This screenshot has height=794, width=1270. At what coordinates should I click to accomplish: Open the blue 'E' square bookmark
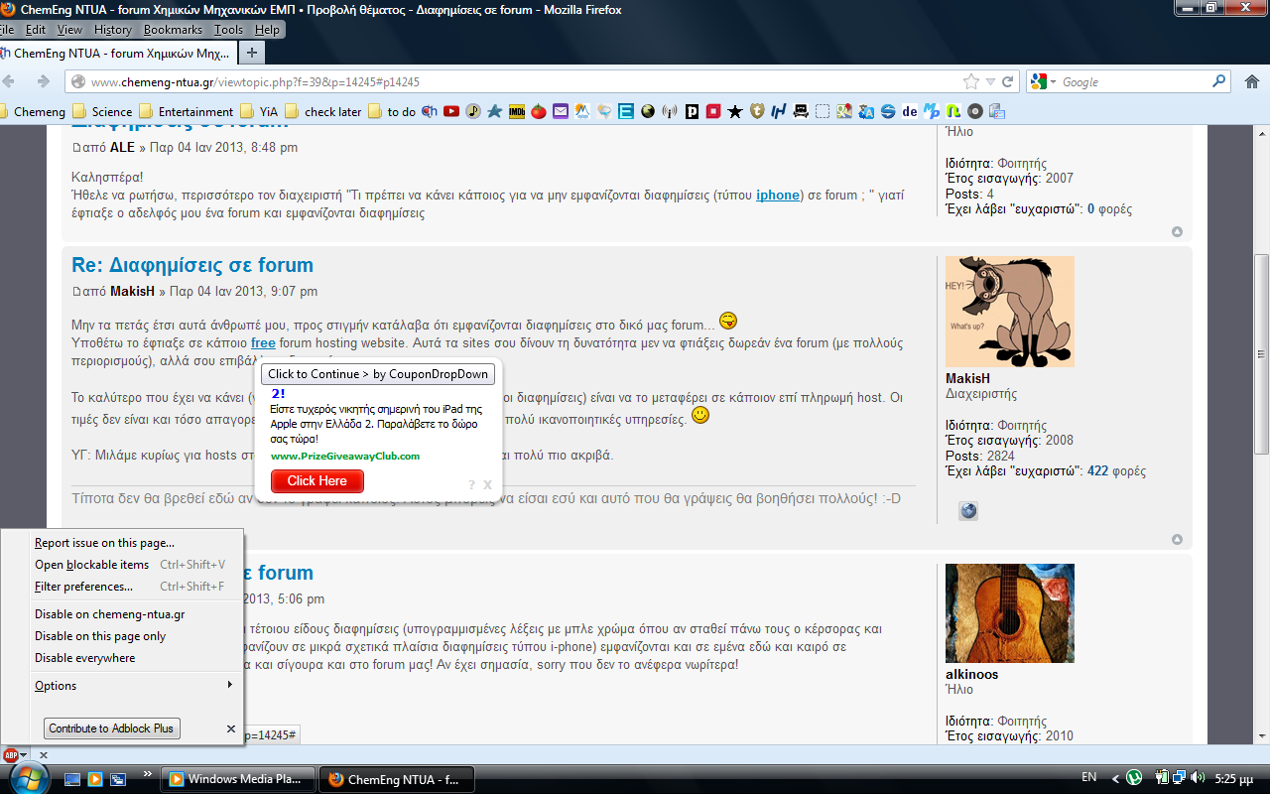click(626, 111)
